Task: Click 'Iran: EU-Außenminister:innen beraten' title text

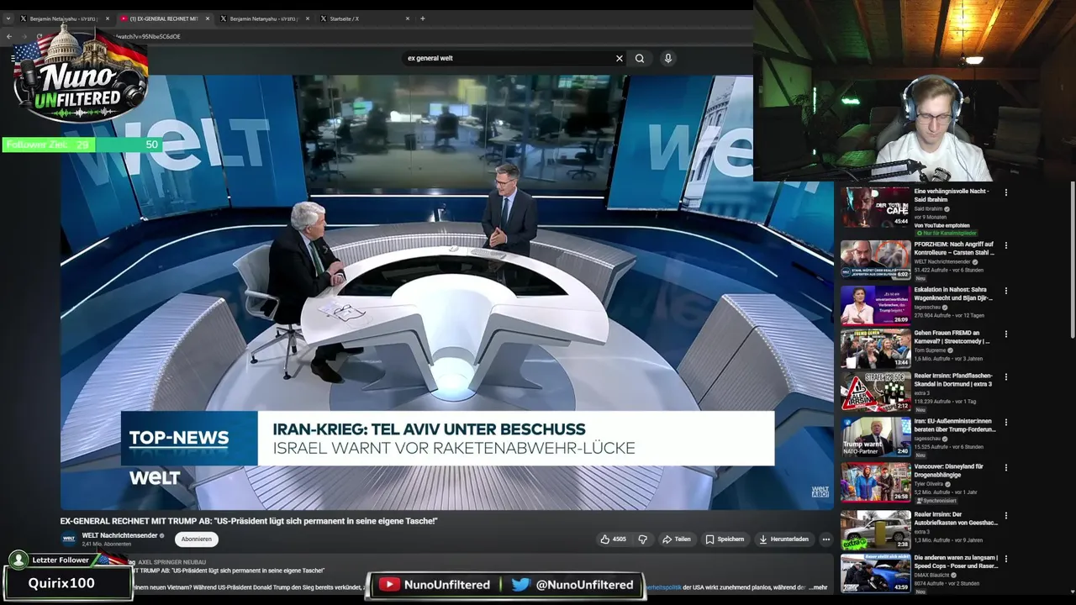Action: [955, 425]
